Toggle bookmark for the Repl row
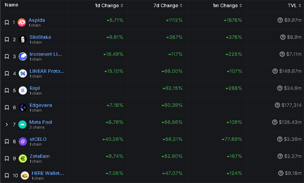Image resolution: width=304 pixels, height=183 pixels. [7, 90]
